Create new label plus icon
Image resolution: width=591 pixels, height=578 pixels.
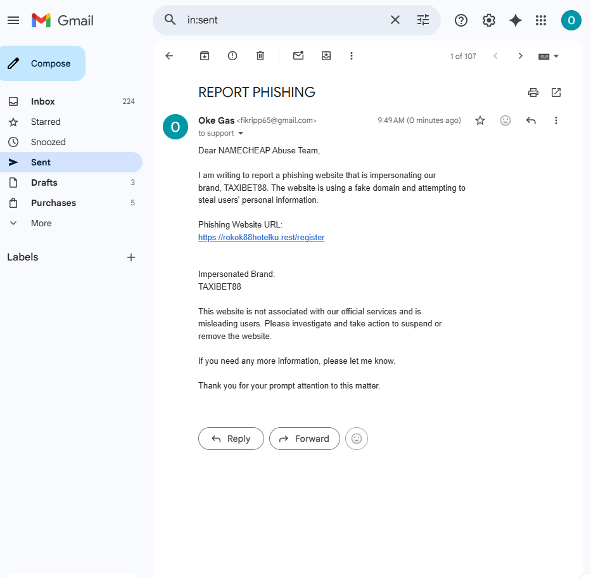pos(130,257)
